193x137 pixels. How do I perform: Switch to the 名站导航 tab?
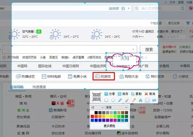17,87
